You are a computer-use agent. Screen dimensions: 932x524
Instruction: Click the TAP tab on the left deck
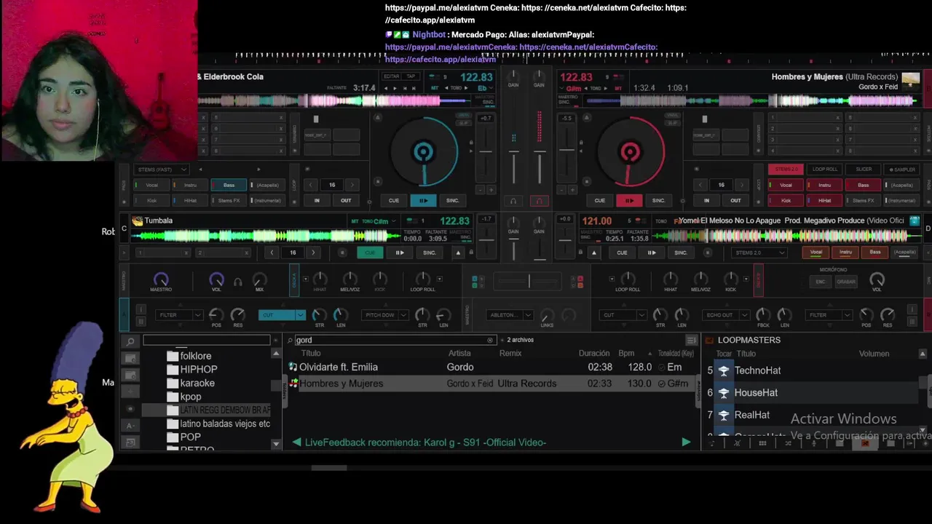tap(411, 76)
